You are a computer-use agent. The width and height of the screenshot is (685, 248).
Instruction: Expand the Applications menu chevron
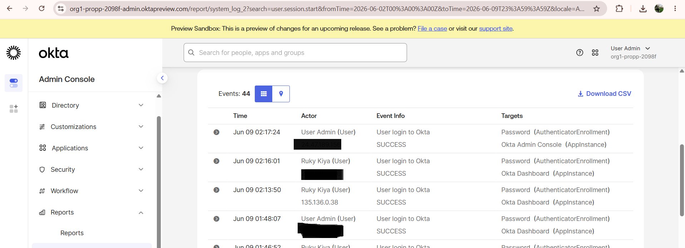tap(141, 148)
